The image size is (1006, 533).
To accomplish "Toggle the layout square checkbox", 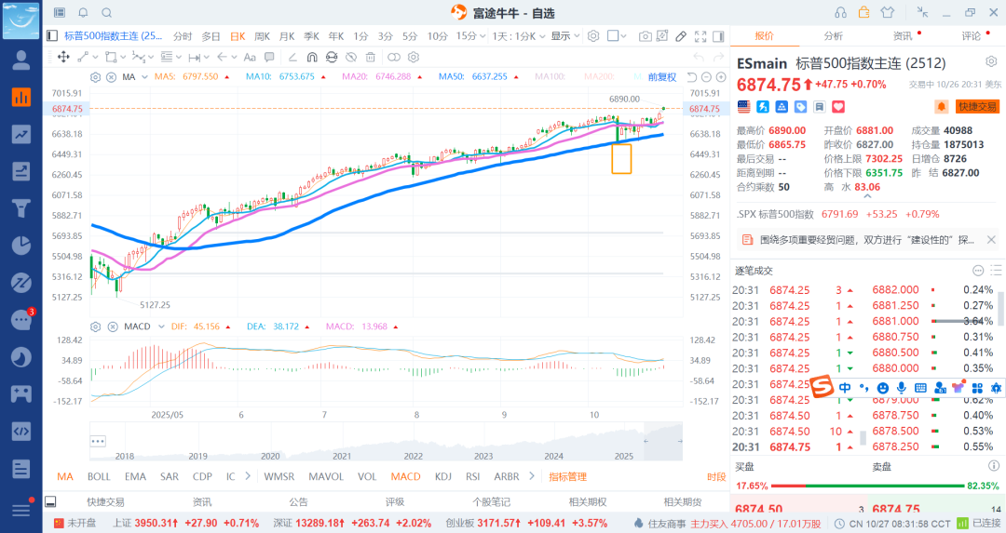I will click(x=613, y=36).
